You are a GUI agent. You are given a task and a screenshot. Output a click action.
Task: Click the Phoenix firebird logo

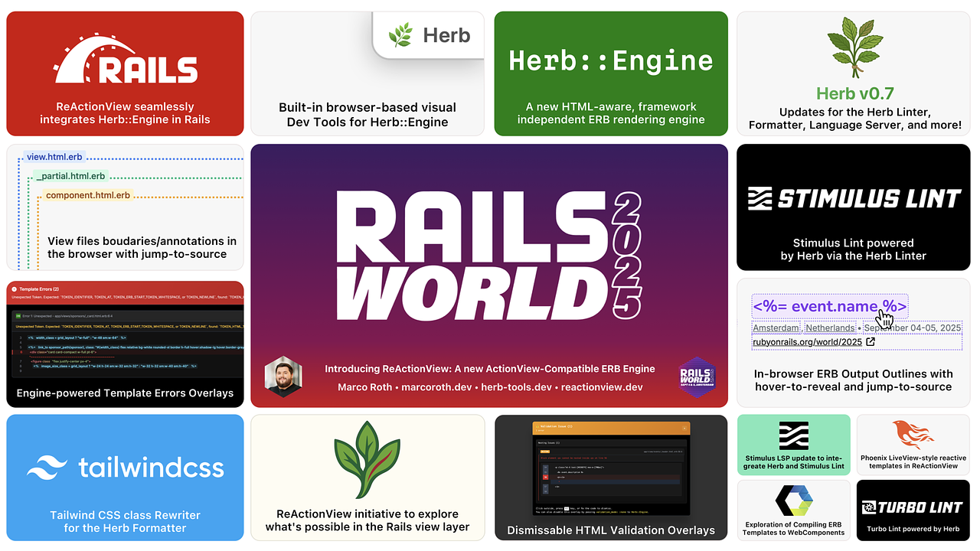click(913, 435)
